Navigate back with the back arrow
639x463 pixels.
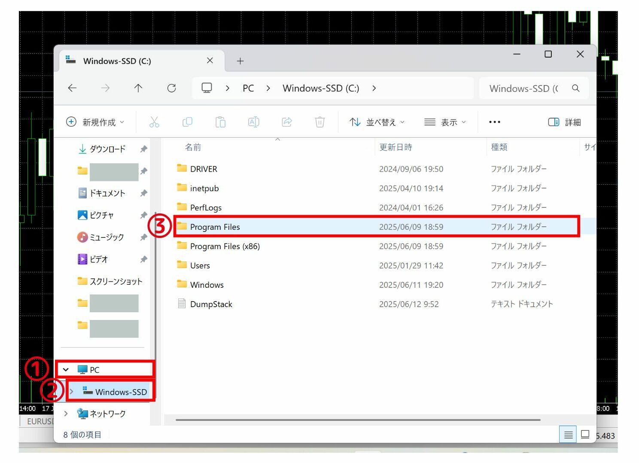coord(72,88)
